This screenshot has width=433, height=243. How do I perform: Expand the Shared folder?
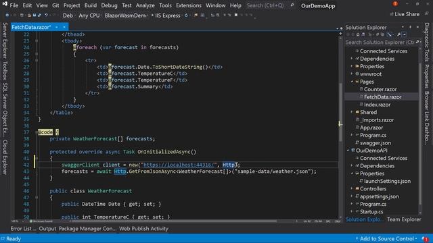pos(352,112)
